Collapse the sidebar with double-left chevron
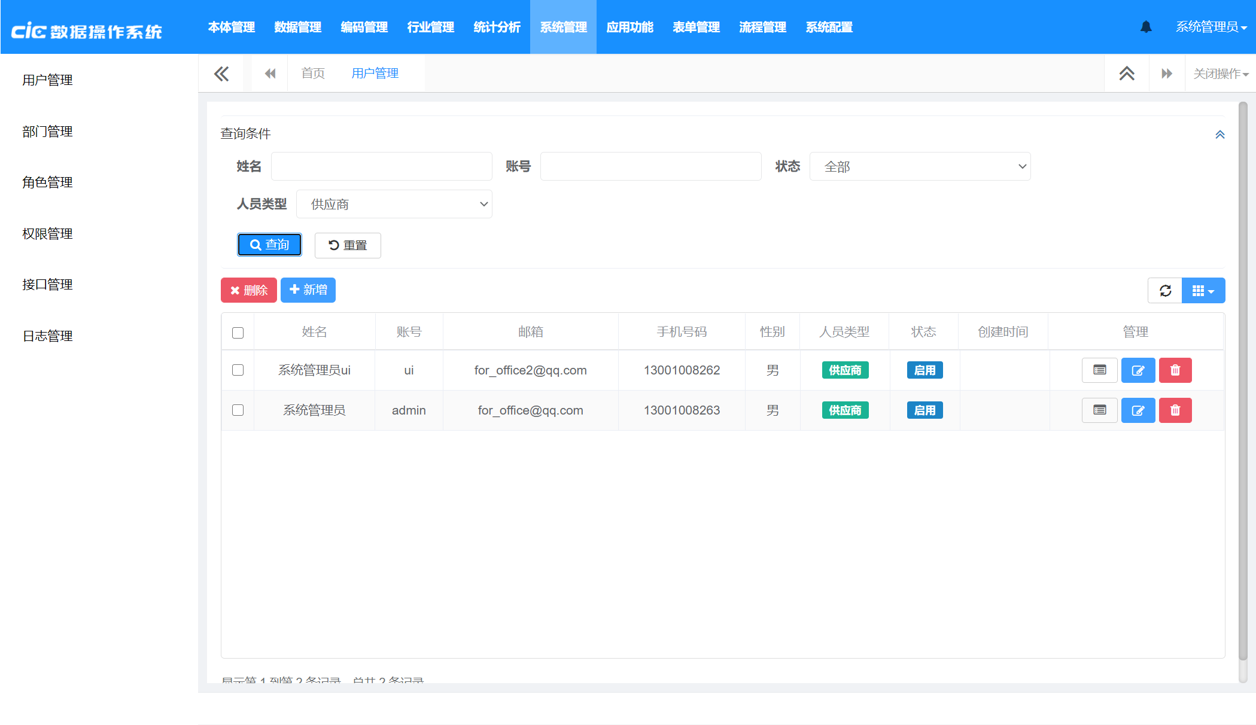1256x725 pixels. [x=221, y=74]
